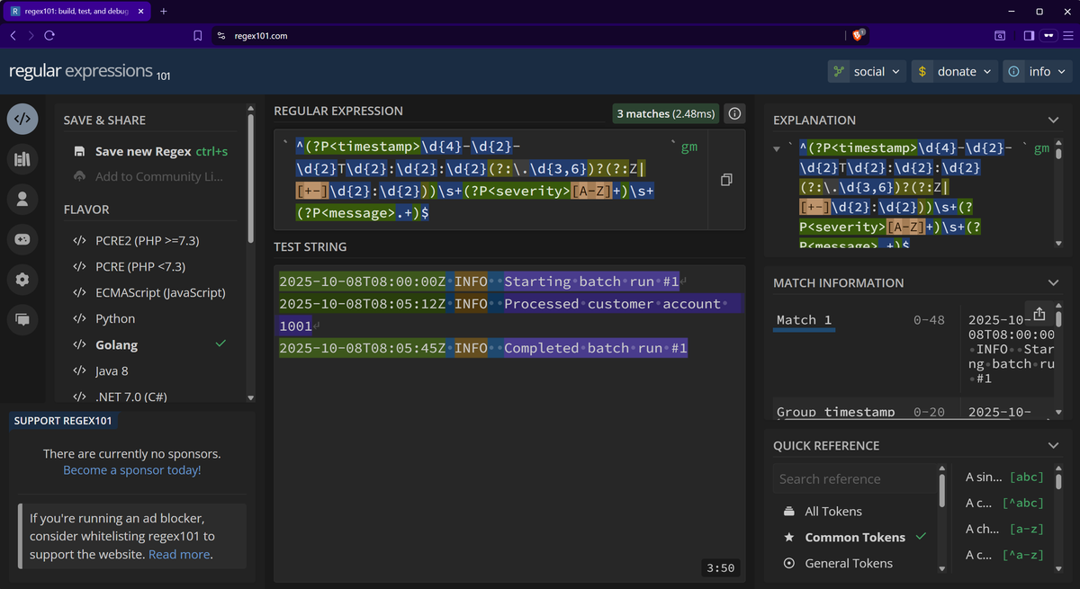Select the ECMAScript (JavaScript) flavor
Screen dimensions: 1080x589
pyautogui.click(x=159, y=292)
